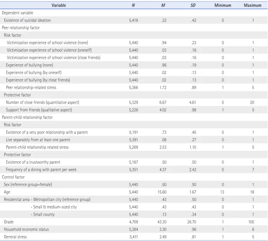Click the N value 5,384
268x241 pixels.
point(133,229)
